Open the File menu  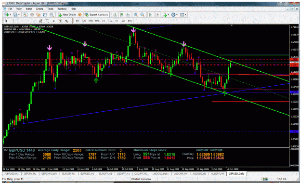point(10,9)
